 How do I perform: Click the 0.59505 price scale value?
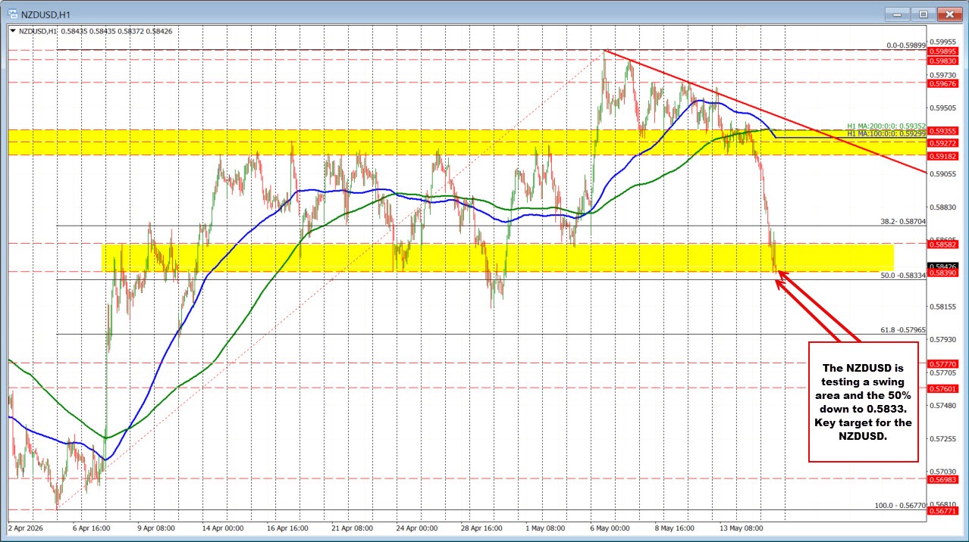945,107
